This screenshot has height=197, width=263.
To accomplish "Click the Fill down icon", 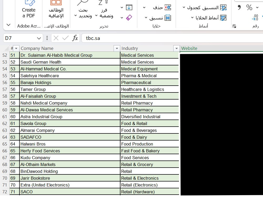I will [129, 7].
